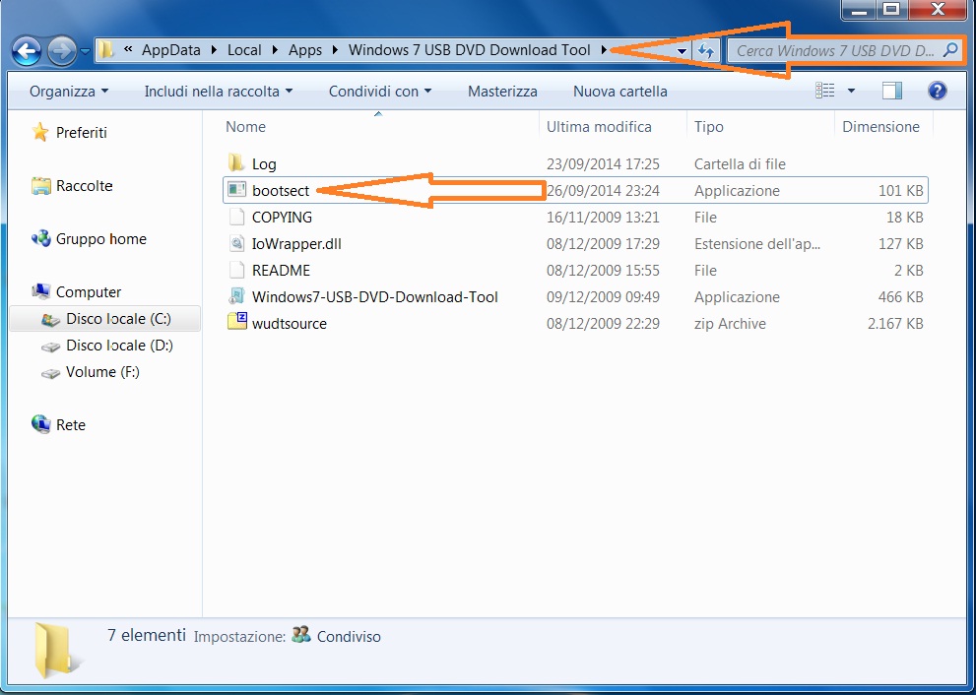
Task: Expand the arrow after AppData
Action: click(214, 50)
